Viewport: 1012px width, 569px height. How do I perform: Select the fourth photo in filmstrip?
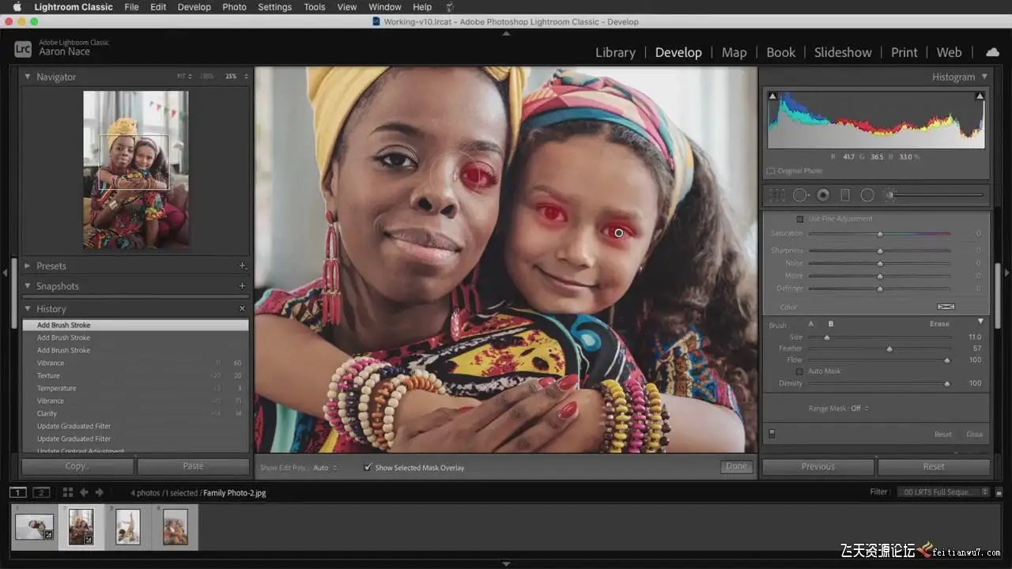click(176, 526)
